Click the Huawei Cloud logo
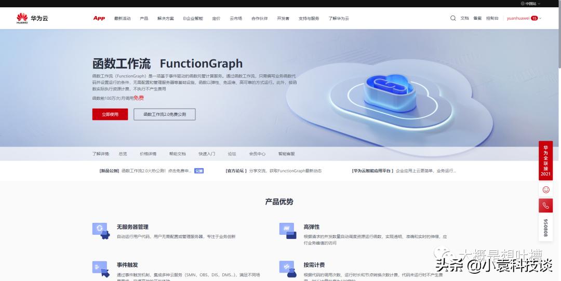 (32, 18)
